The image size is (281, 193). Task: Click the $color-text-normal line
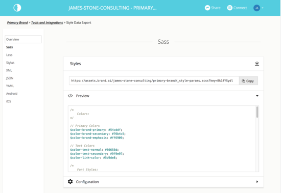click(95, 150)
